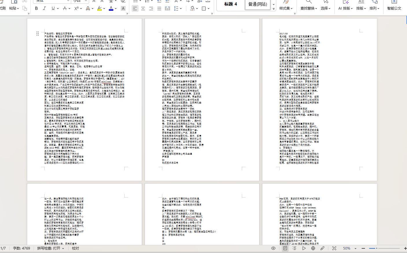Justify text alignment

tap(159, 8)
